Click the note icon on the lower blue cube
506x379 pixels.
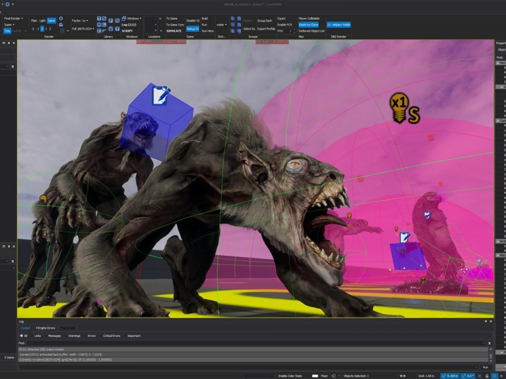click(x=404, y=238)
